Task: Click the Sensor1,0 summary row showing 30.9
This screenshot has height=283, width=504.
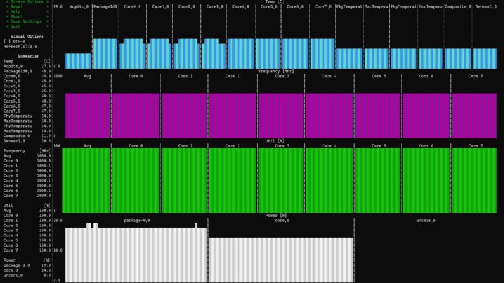Action: click(x=27, y=141)
